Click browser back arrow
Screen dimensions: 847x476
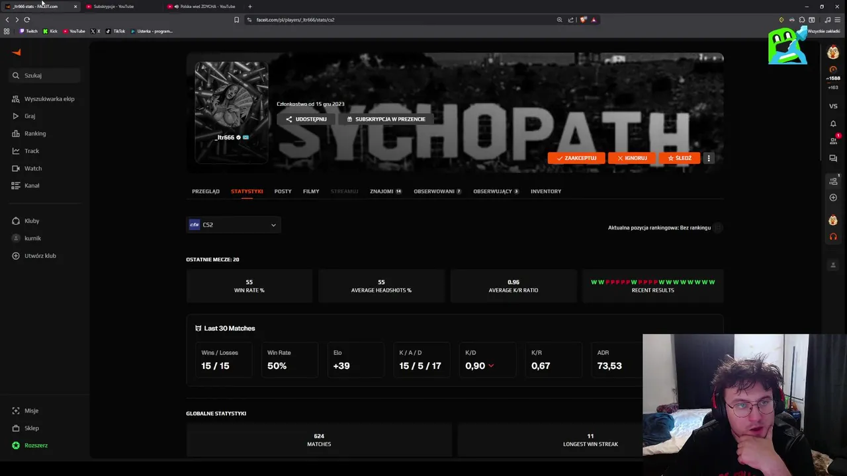(7, 20)
